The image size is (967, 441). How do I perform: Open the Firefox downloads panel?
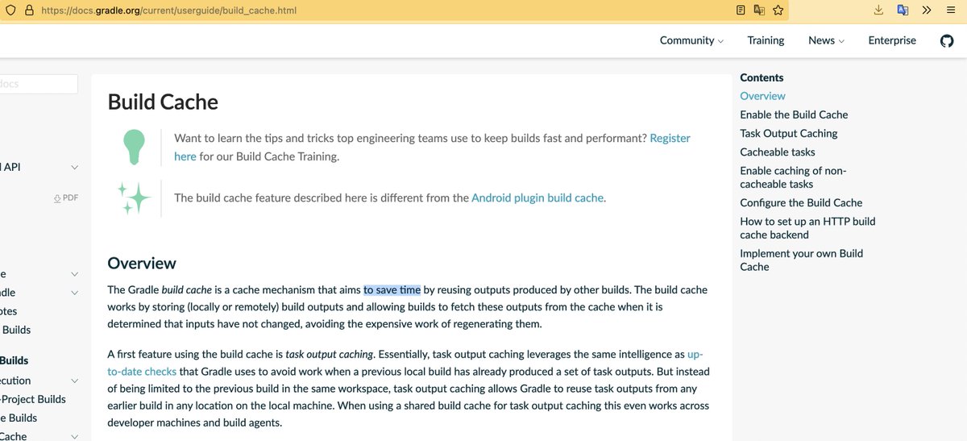click(x=879, y=10)
